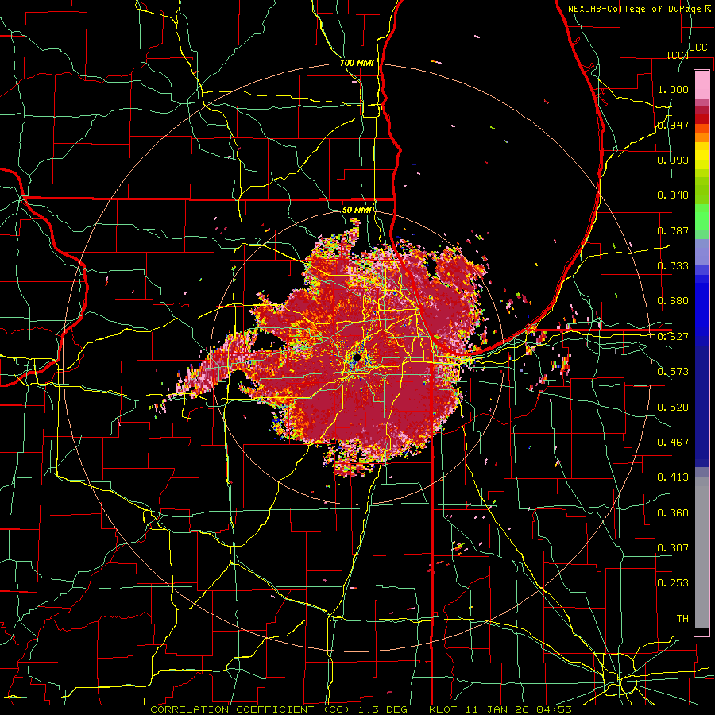Click the black radar site dot at echo center

pos(357,357)
